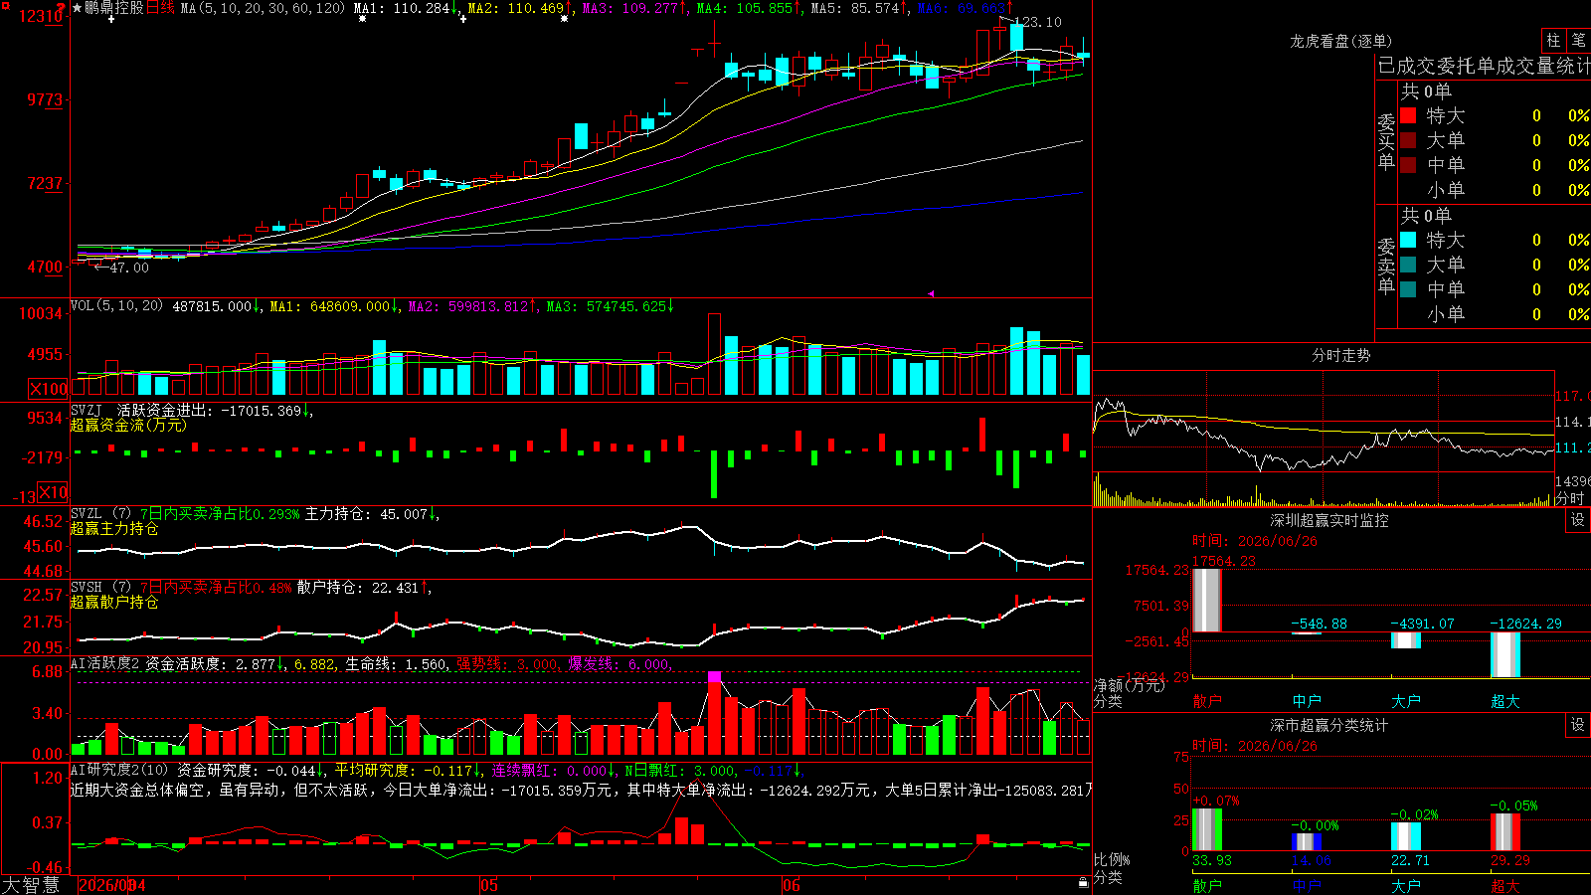Switch 龙虎看盘 to 笔 tick mode
1591x895 pixels.
tap(1579, 40)
